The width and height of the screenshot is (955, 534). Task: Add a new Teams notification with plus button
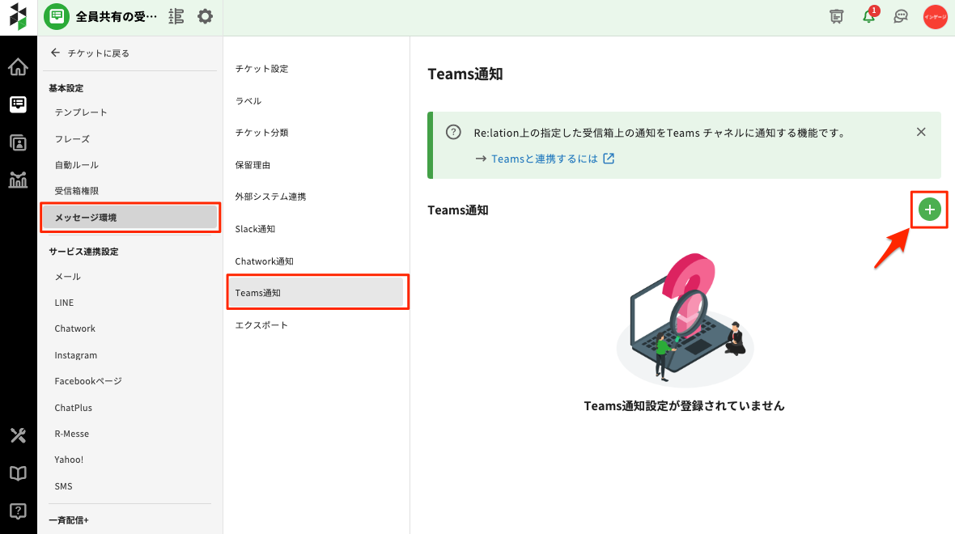click(929, 210)
